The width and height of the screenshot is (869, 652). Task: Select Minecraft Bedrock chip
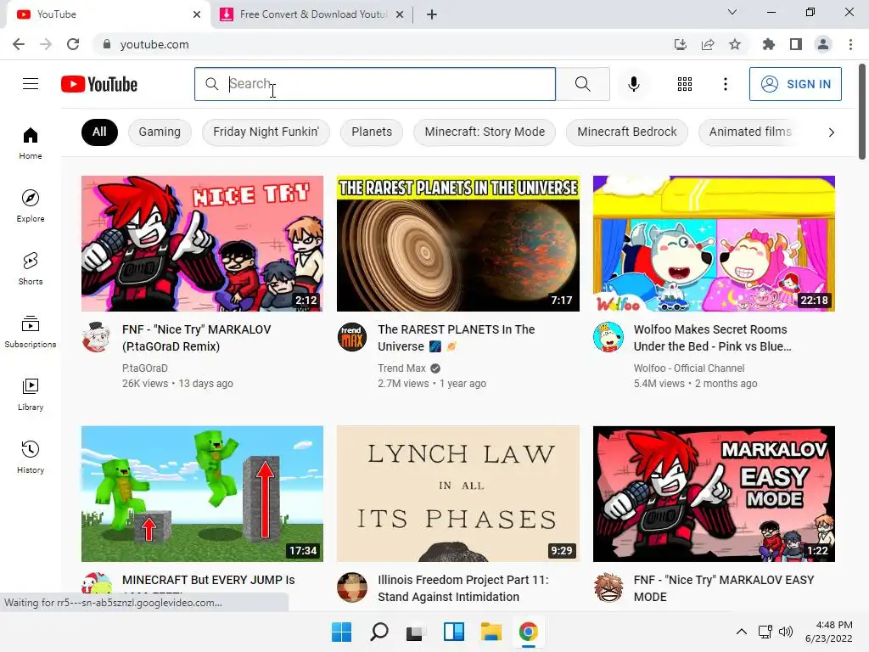(x=627, y=132)
